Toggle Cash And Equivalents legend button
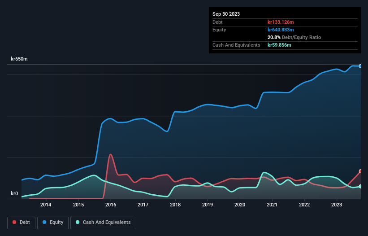The image size is (368, 236). click(x=103, y=223)
